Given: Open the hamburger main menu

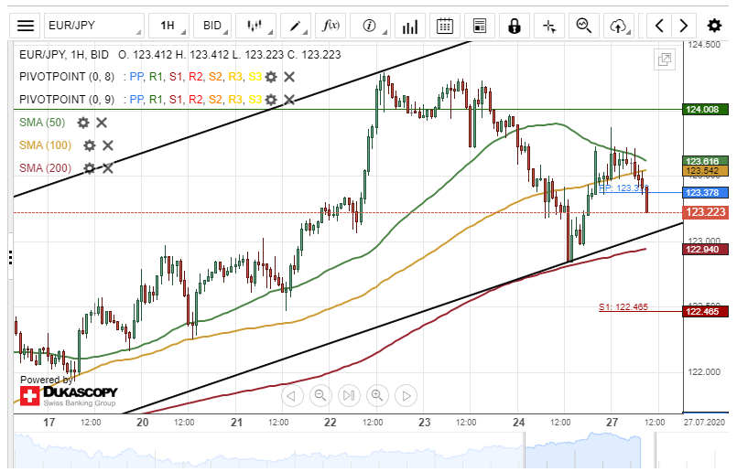Looking at the screenshot, I should pos(27,26).
